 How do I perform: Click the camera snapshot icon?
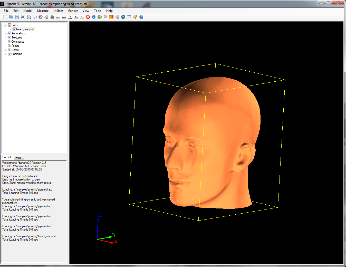[23, 17]
